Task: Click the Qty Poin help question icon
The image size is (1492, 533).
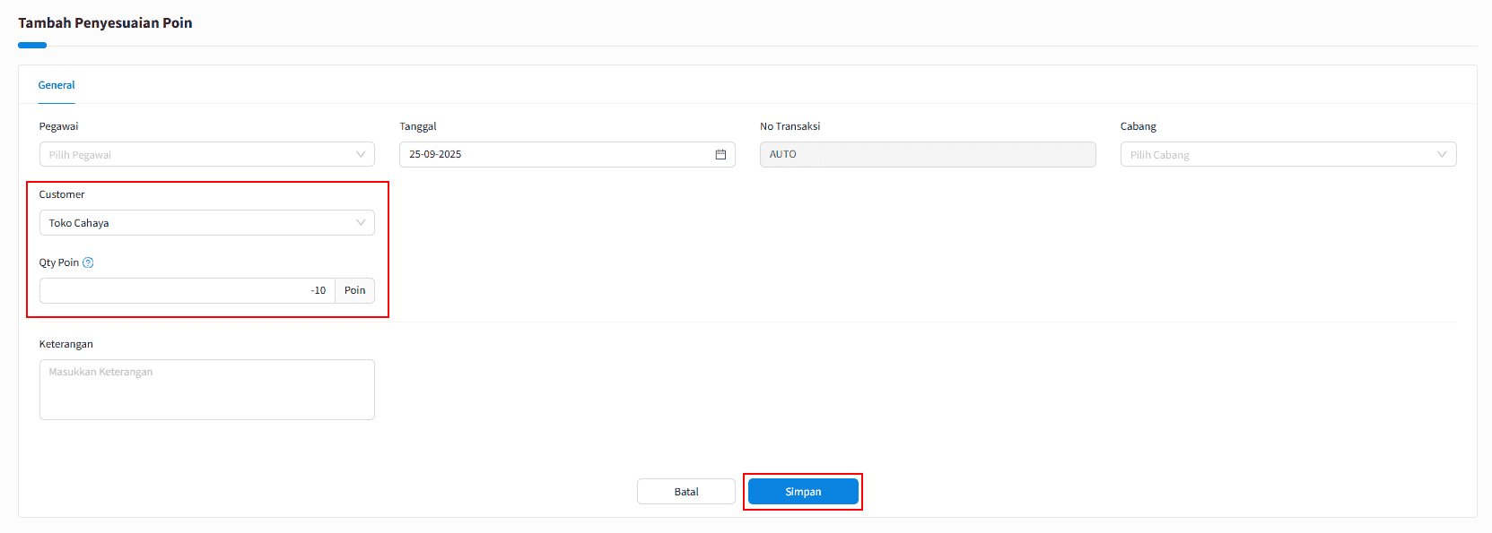Action: point(88,263)
